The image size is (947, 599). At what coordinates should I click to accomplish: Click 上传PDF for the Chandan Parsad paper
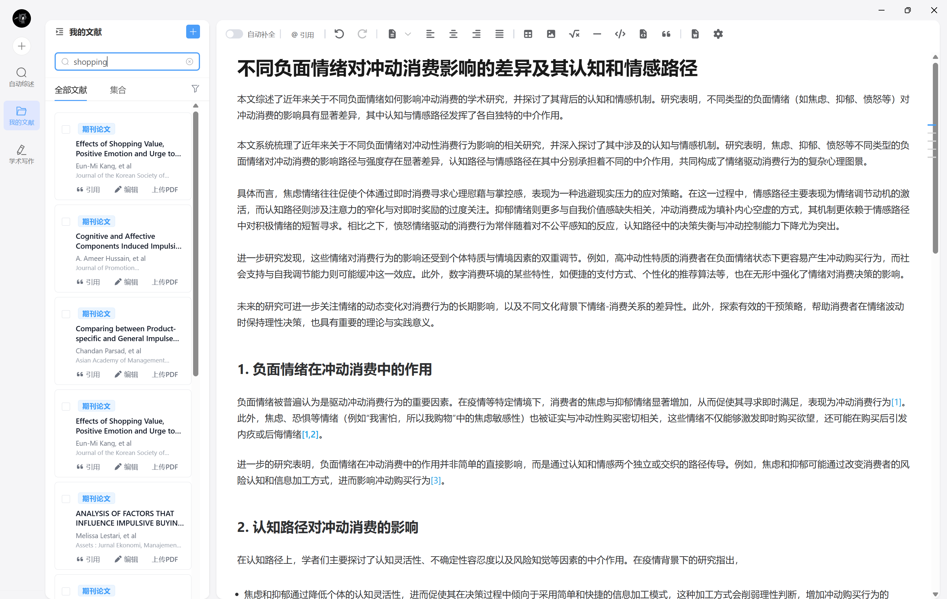click(x=165, y=374)
